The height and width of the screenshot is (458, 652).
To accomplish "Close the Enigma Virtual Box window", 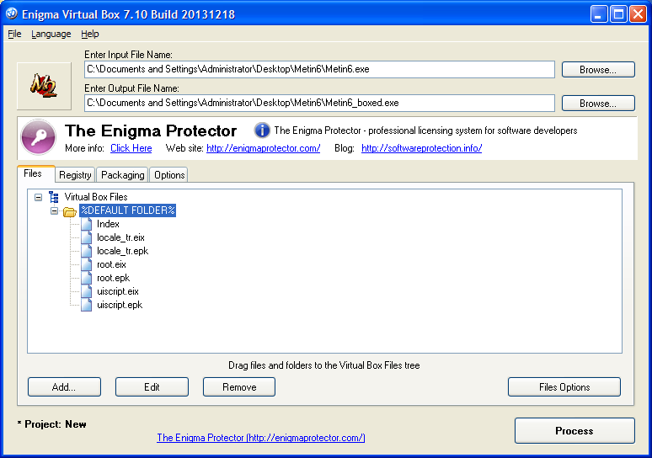I will click(x=638, y=14).
